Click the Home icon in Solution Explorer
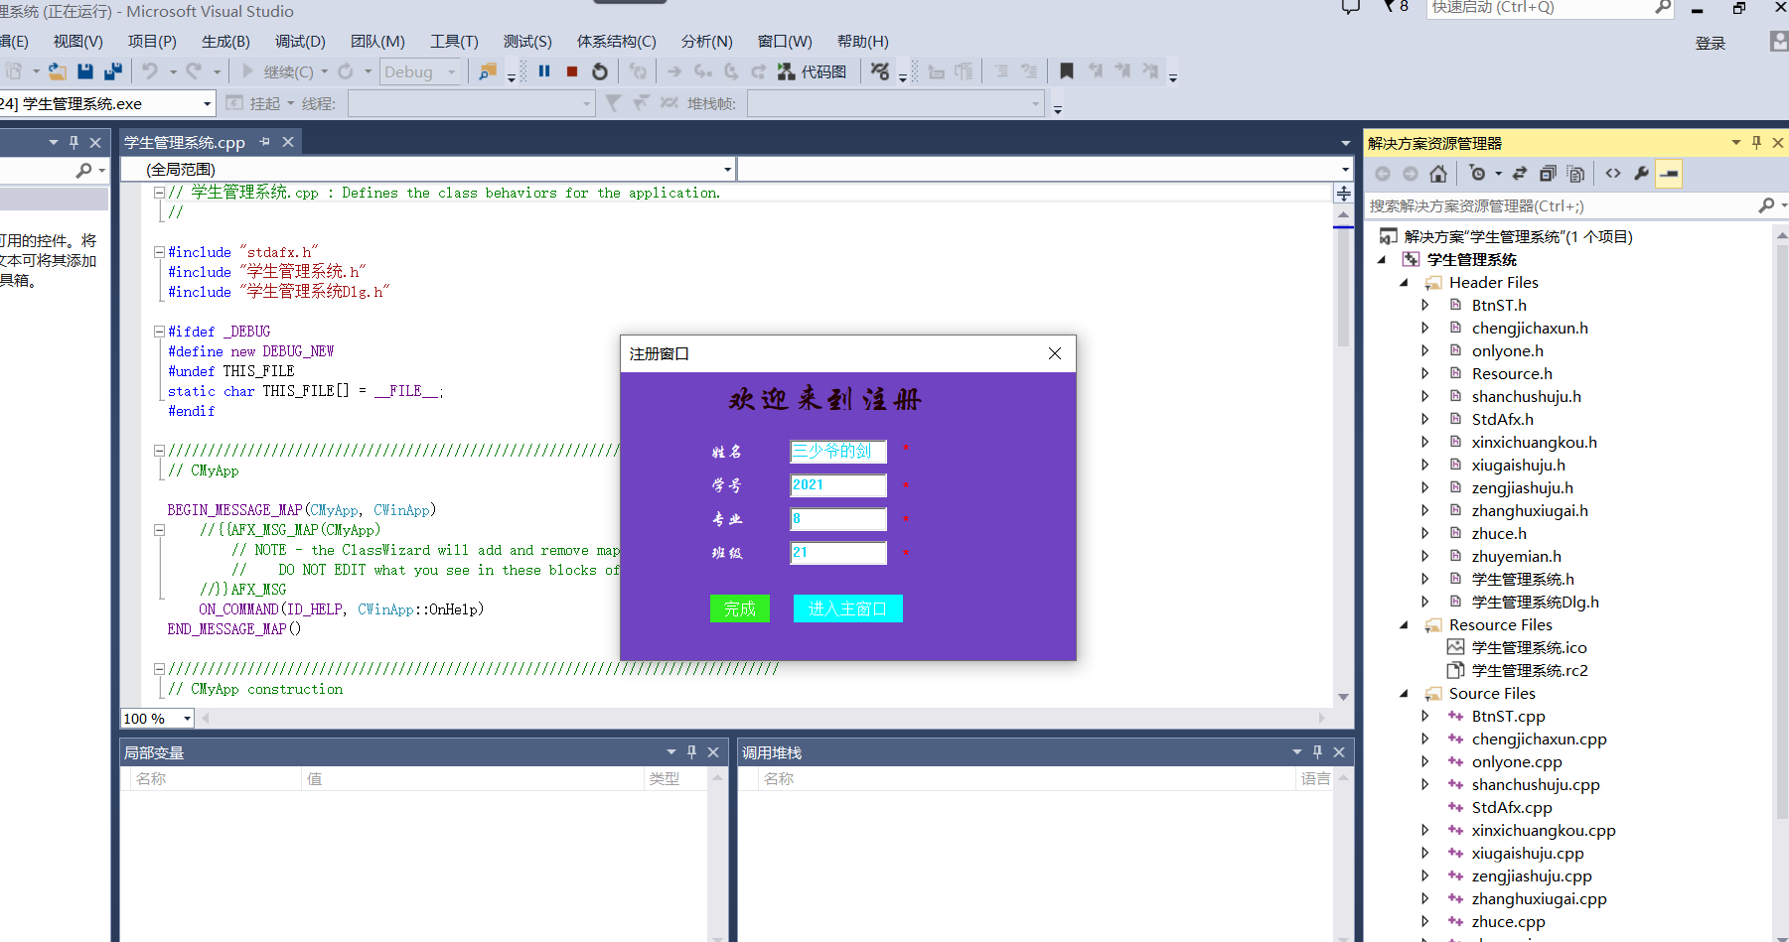Viewport: 1789px width, 942px height. click(x=1438, y=174)
